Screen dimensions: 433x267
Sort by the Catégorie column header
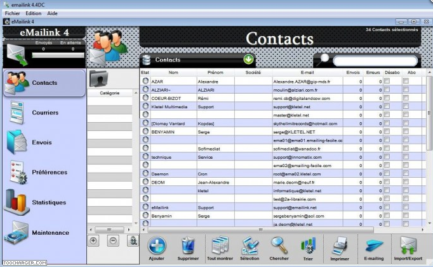tap(110, 93)
